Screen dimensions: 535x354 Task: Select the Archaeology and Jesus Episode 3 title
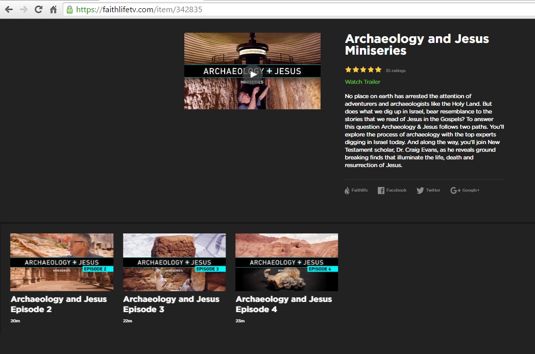[172, 304]
